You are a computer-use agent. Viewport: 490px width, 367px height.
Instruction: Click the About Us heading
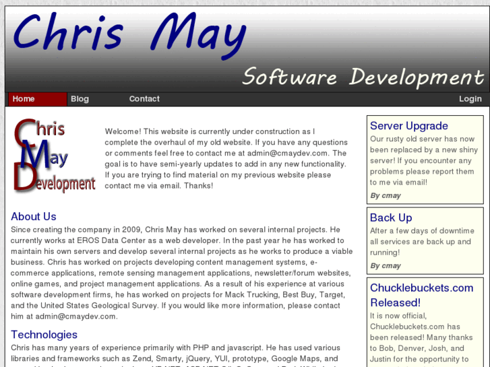[34, 216]
